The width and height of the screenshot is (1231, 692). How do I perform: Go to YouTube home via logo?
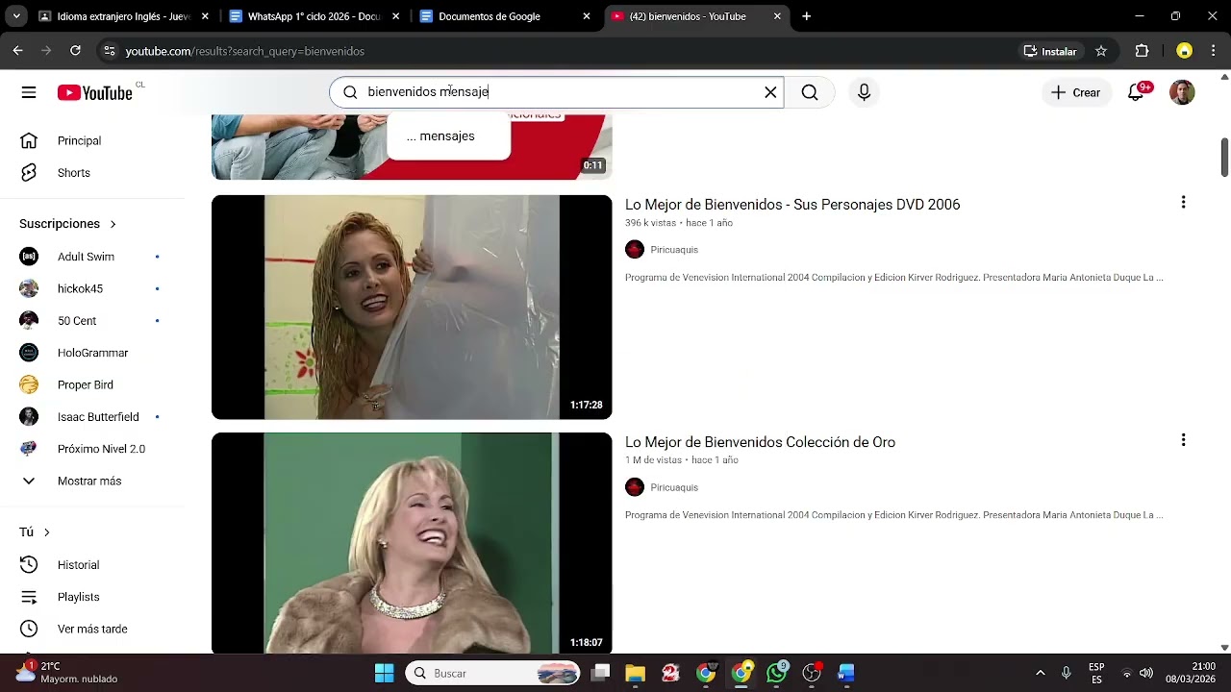[x=94, y=92]
